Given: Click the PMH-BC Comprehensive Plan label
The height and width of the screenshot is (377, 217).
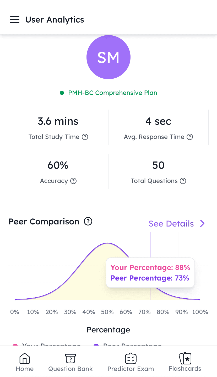Looking at the screenshot, I should pyautogui.click(x=112, y=93).
